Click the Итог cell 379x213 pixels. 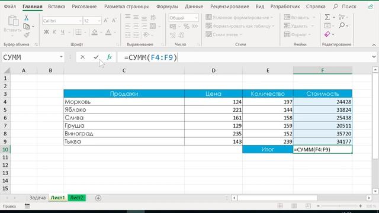coord(268,150)
